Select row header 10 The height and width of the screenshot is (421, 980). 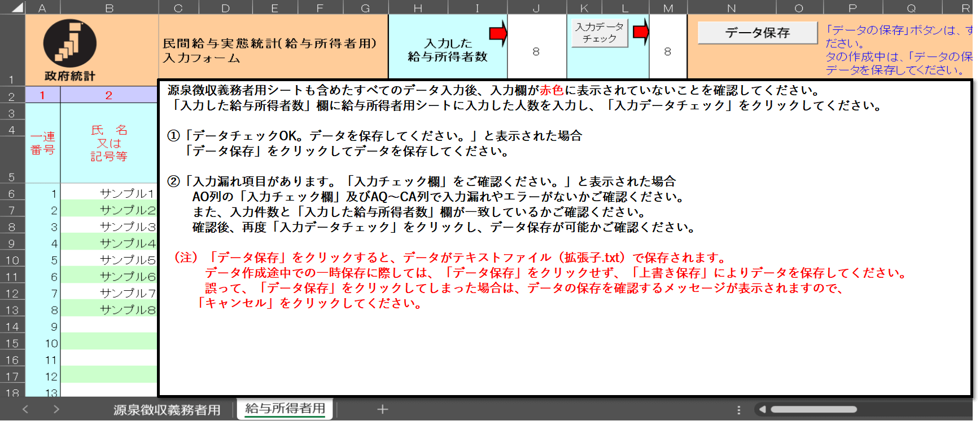point(12,260)
